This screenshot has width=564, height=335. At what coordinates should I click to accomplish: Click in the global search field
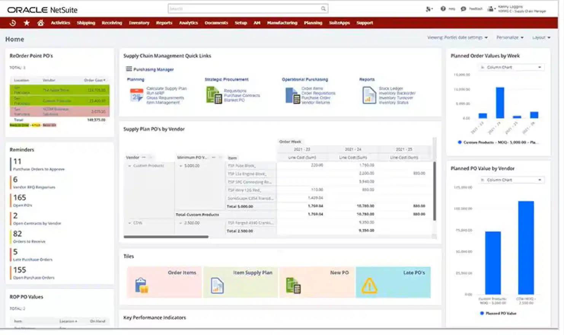click(244, 8)
